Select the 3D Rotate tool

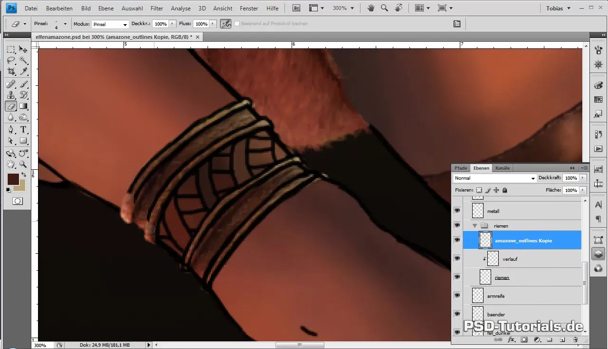[11, 154]
